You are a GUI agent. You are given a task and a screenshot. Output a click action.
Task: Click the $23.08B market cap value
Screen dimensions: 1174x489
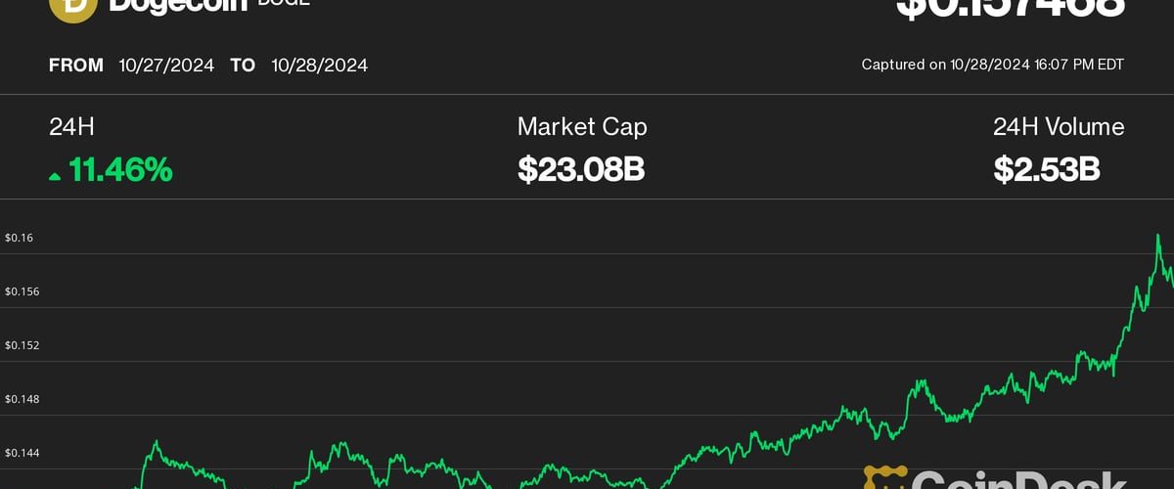pyautogui.click(x=581, y=170)
